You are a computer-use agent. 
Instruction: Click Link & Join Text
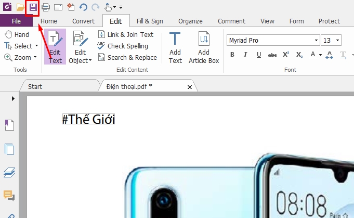click(126, 34)
